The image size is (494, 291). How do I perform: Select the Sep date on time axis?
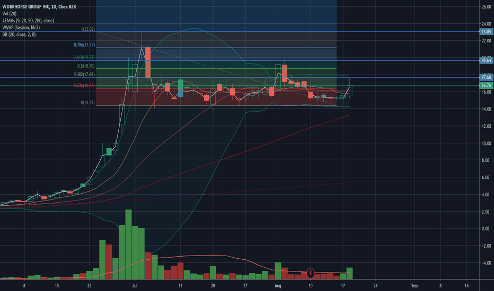click(x=414, y=286)
